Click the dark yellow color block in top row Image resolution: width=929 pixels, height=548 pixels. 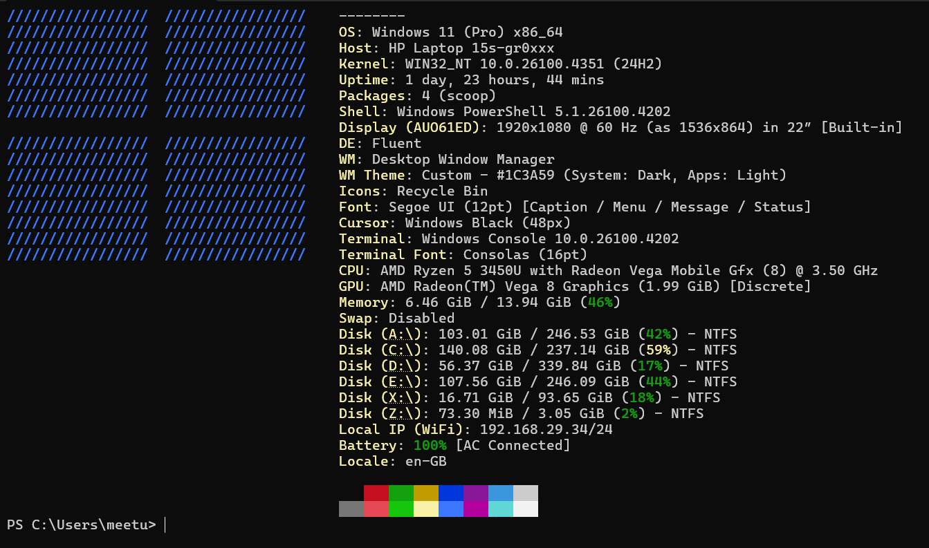coord(426,493)
